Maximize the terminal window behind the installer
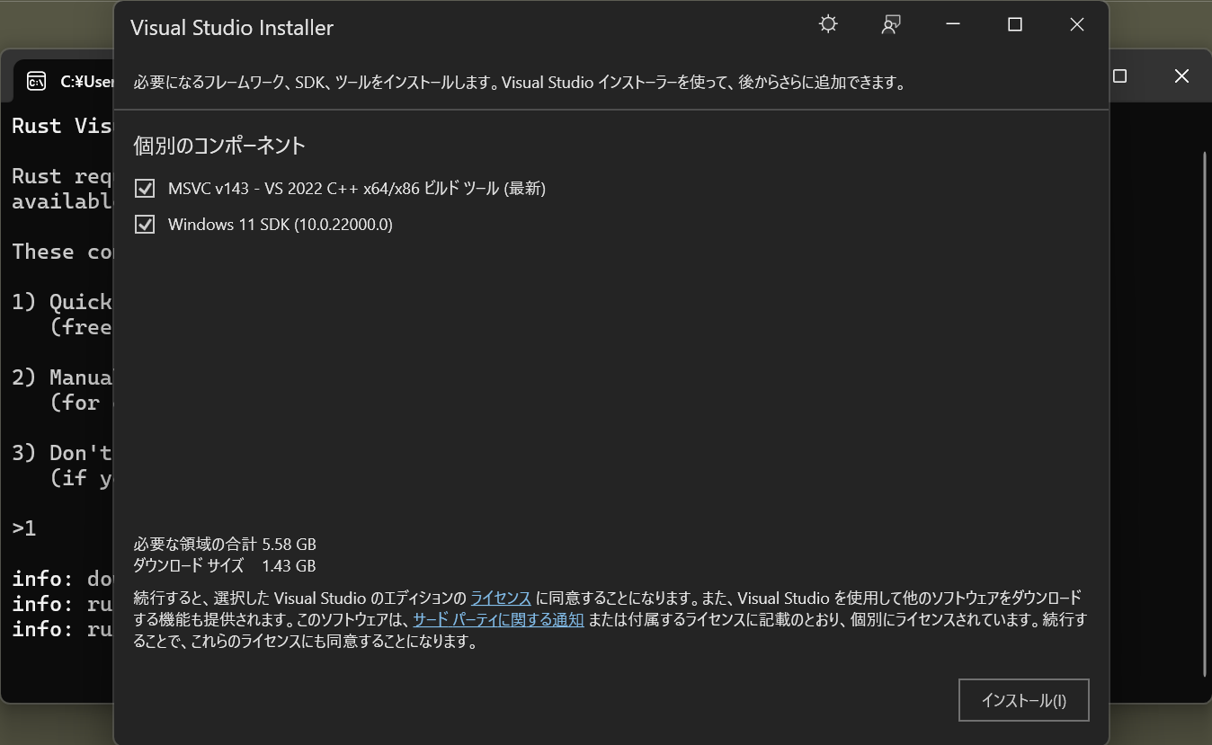Screen dimensions: 1212x745 point(1120,76)
